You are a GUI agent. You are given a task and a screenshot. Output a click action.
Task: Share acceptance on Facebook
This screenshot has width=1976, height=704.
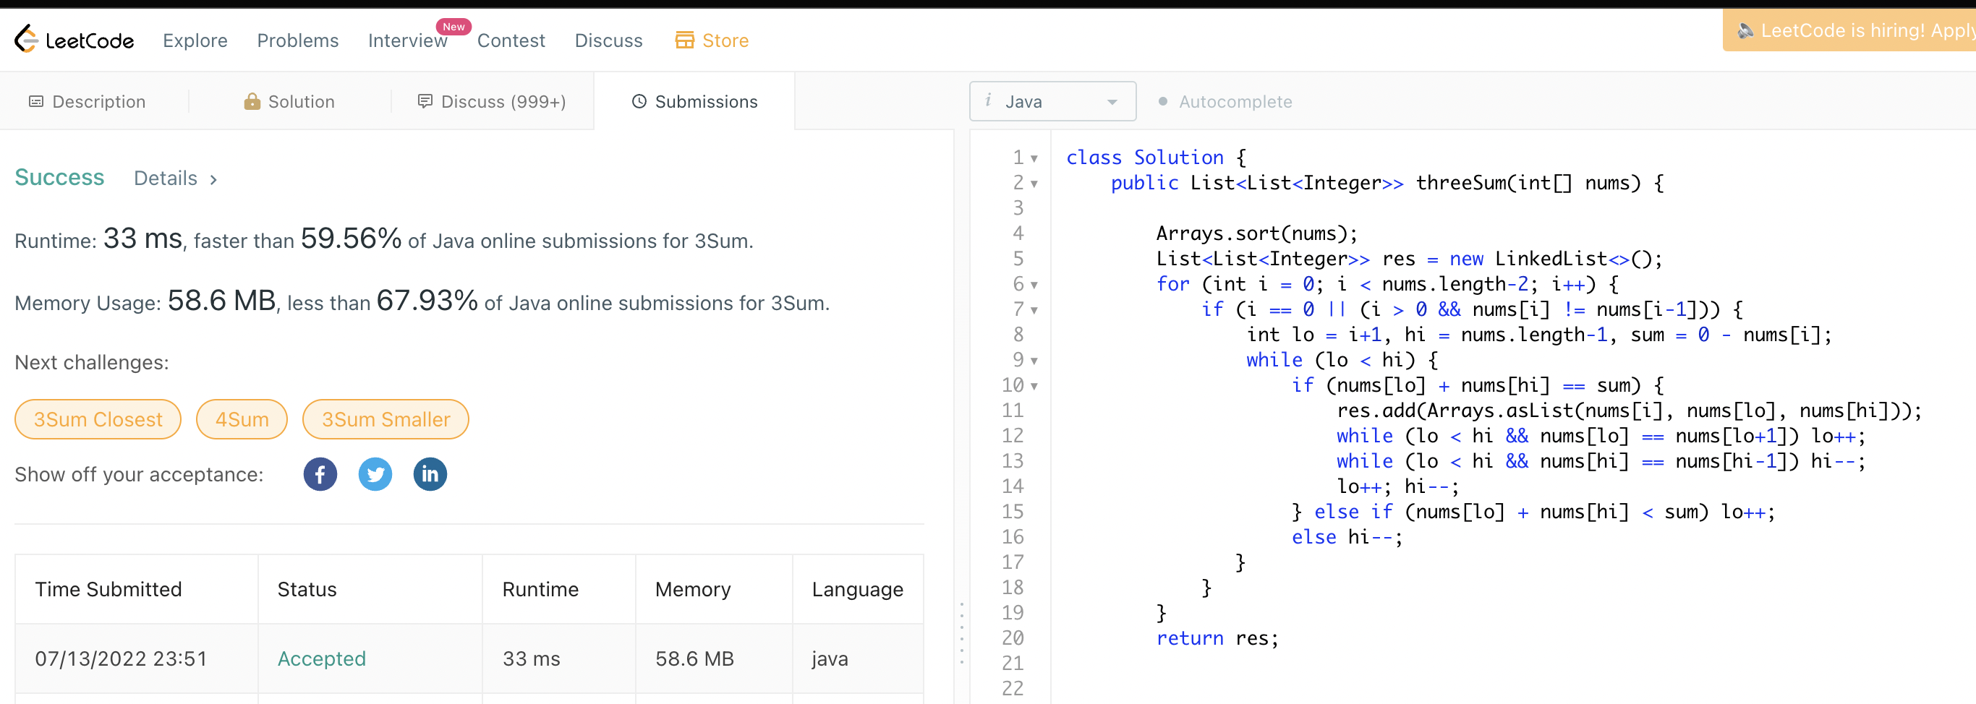pyautogui.click(x=320, y=474)
